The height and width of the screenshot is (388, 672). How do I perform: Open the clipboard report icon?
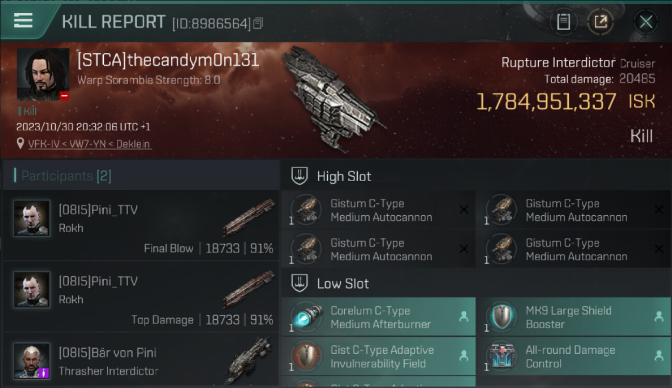(x=563, y=22)
